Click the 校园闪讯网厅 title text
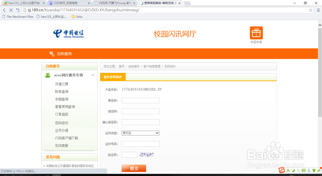The height and width of the screenshot is (176, 322). (175, 34)
